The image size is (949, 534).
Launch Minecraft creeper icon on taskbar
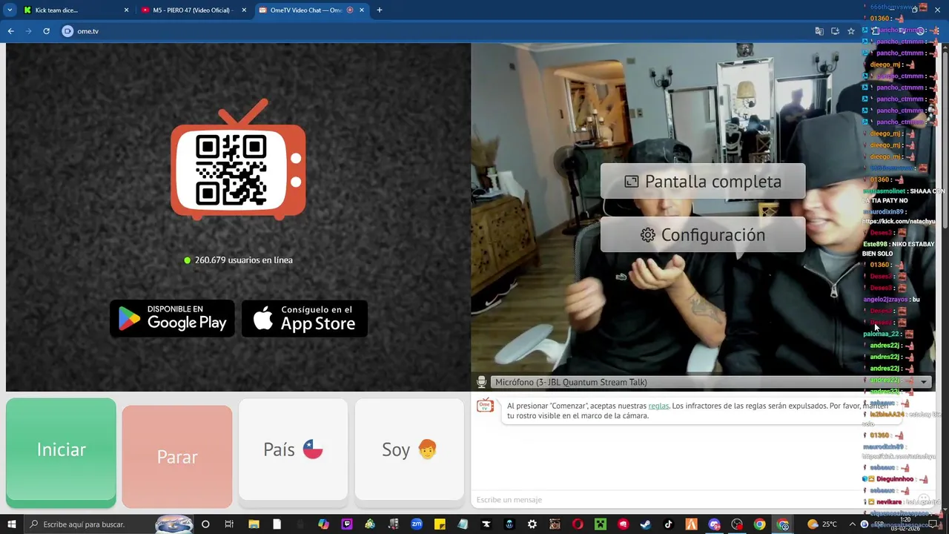[x=600, y=524]
